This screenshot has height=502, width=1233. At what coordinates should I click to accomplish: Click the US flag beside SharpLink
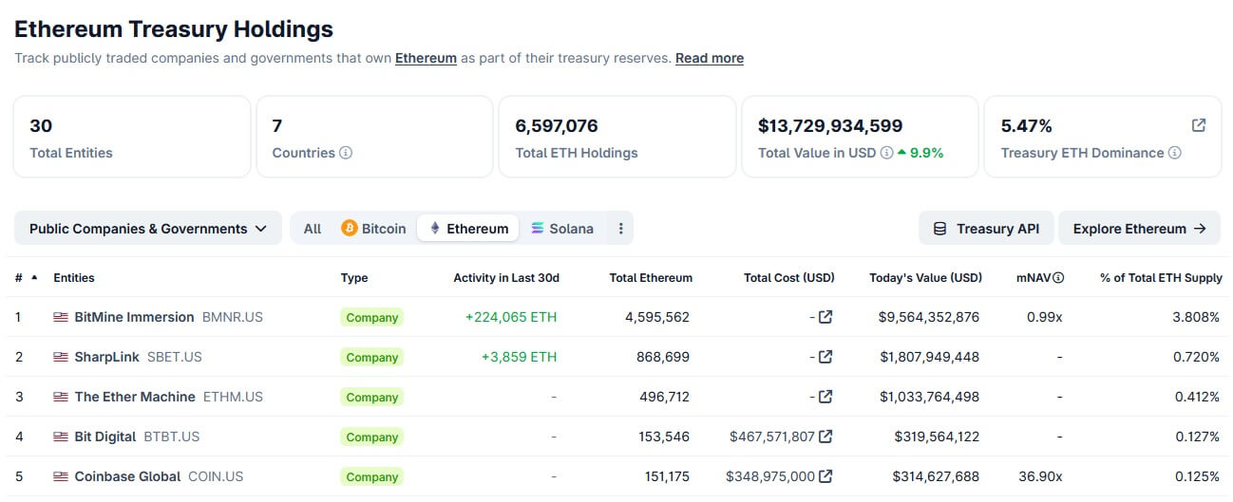[61, 357]
